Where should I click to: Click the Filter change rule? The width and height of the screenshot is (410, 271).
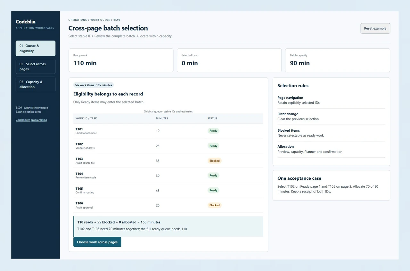click(331, 116)
